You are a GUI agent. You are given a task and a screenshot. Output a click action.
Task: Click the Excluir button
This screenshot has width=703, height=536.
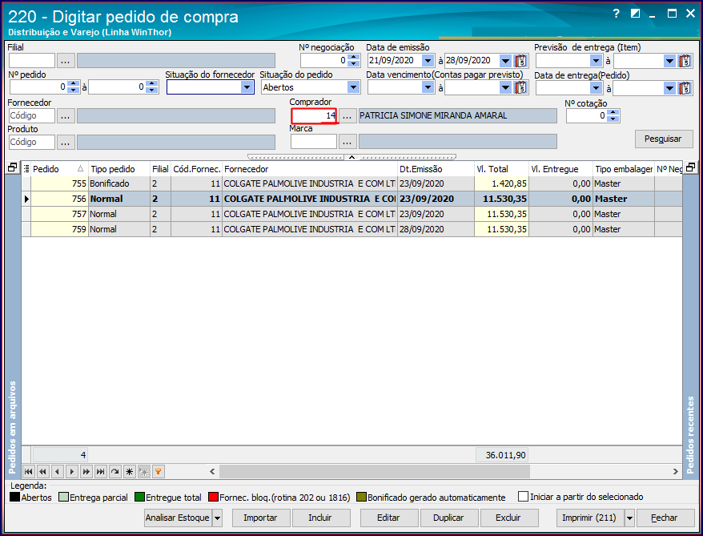(508, 518)
